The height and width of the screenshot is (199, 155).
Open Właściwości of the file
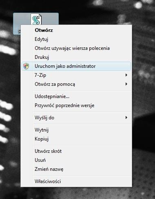click(x=76, y=181)
